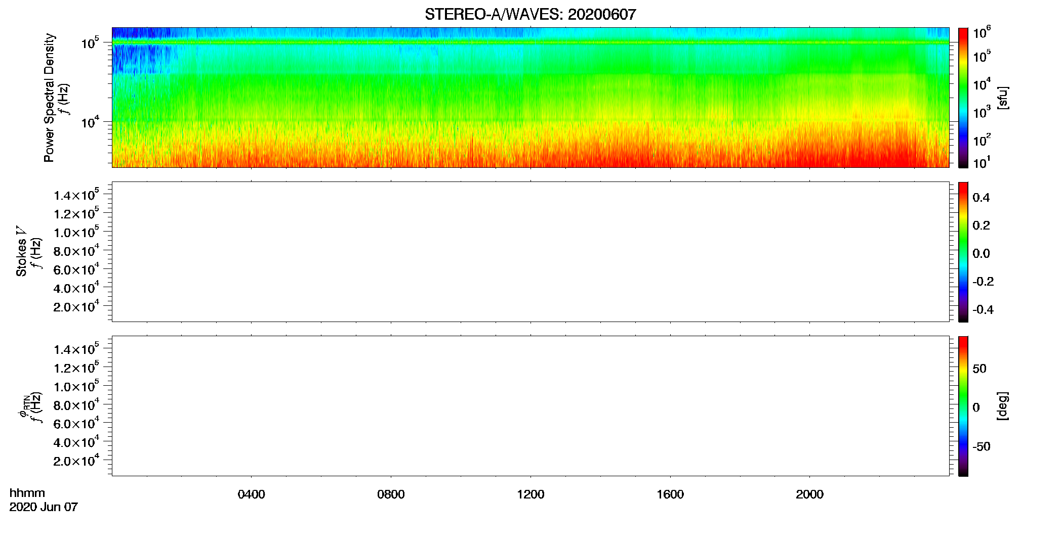Select the 1.4×10^5 tick in the Stokes V panel

[x=76, y=195]
